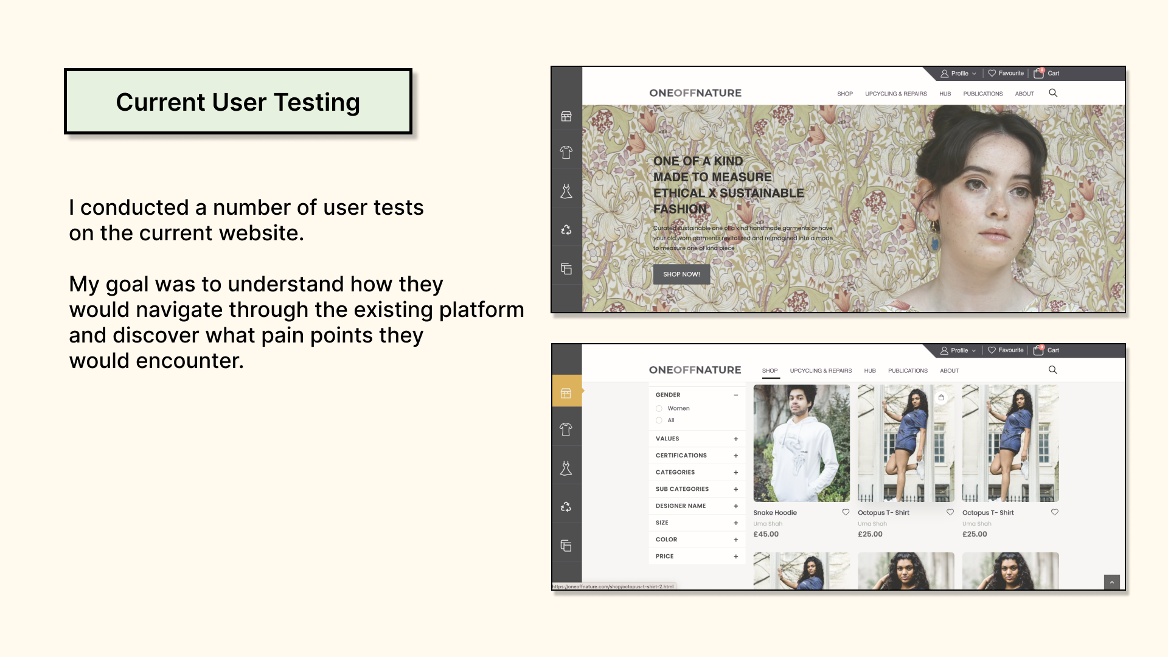This screenshot has width=1168, height=657.
Task: Click heart icon next to Snake Hoodie
Action: (846, 512)
